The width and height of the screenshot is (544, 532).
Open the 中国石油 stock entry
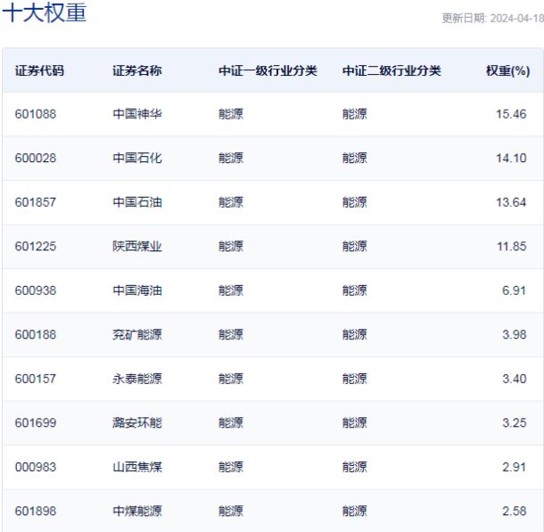137,202
